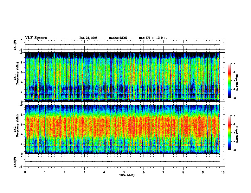Click the ch.1 PSD color scale bar
This screenshot has width=251, height=193.
tap(229, 81)
